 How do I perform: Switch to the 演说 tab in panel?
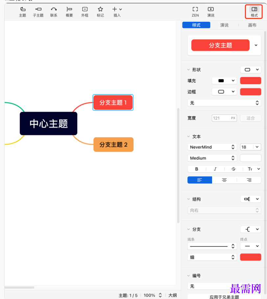(224, 25)
